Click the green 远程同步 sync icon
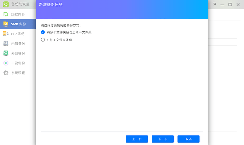 (x=6, y=14)
